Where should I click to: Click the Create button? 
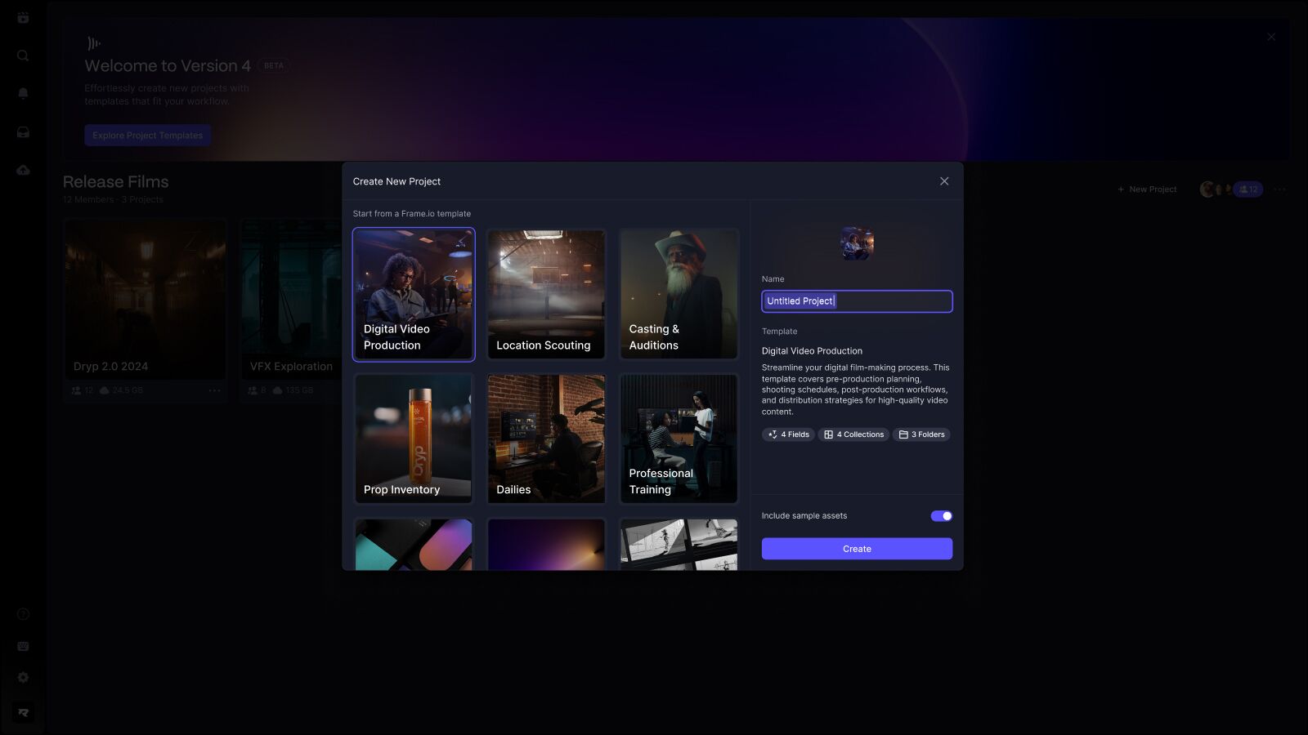pos(856,548)
